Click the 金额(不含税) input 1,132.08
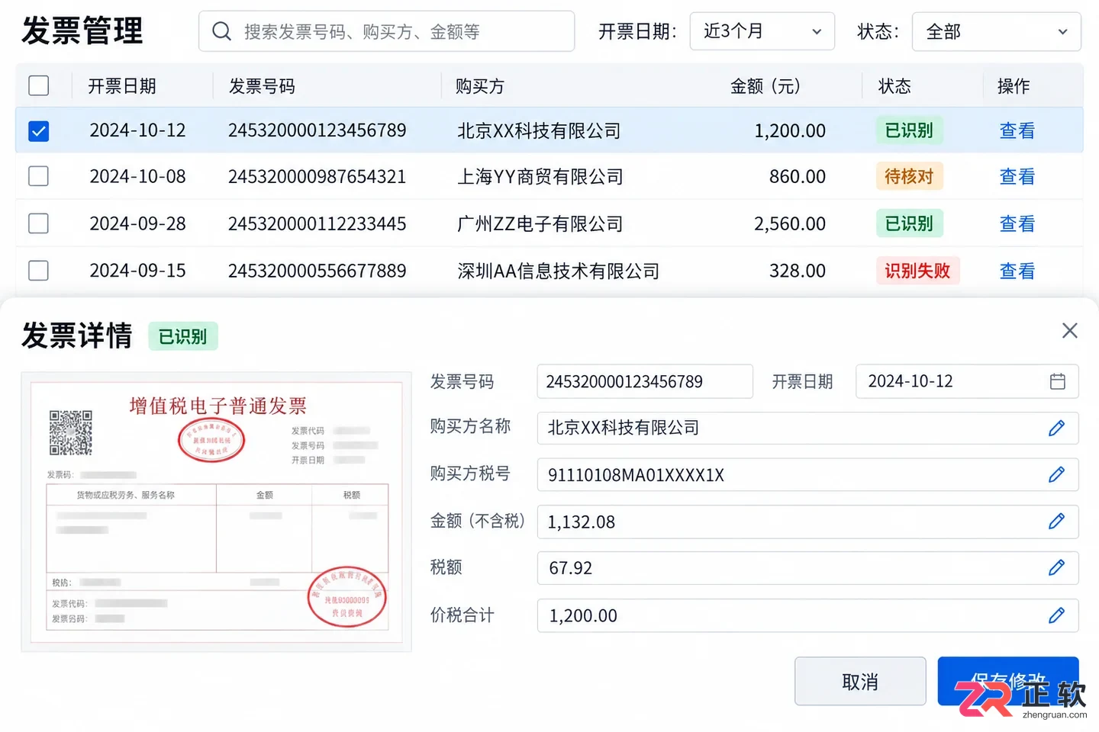 807,522
